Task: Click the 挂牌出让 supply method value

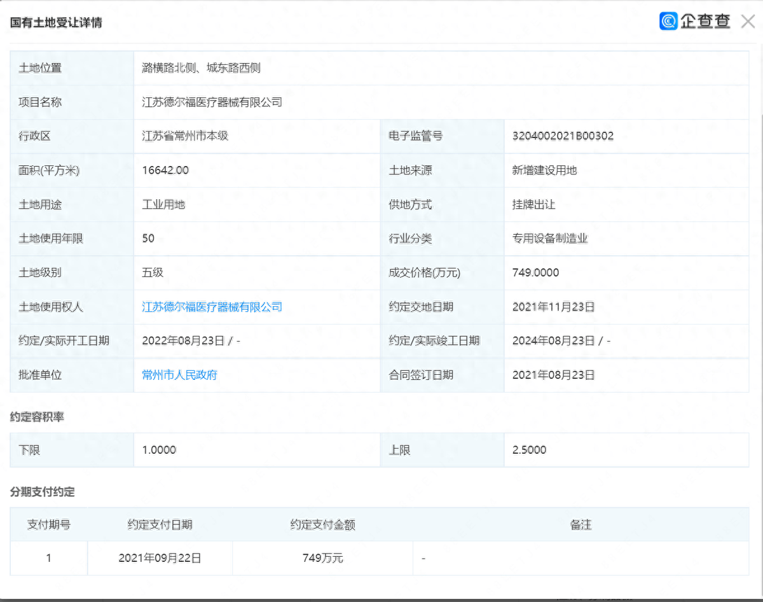Action: [x=533, y=205]
